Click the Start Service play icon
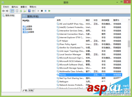 38,11
